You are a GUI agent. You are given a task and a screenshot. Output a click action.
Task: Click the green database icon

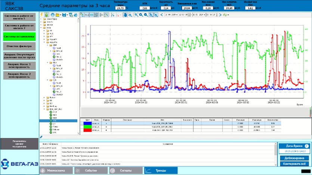tap(46, 15)
